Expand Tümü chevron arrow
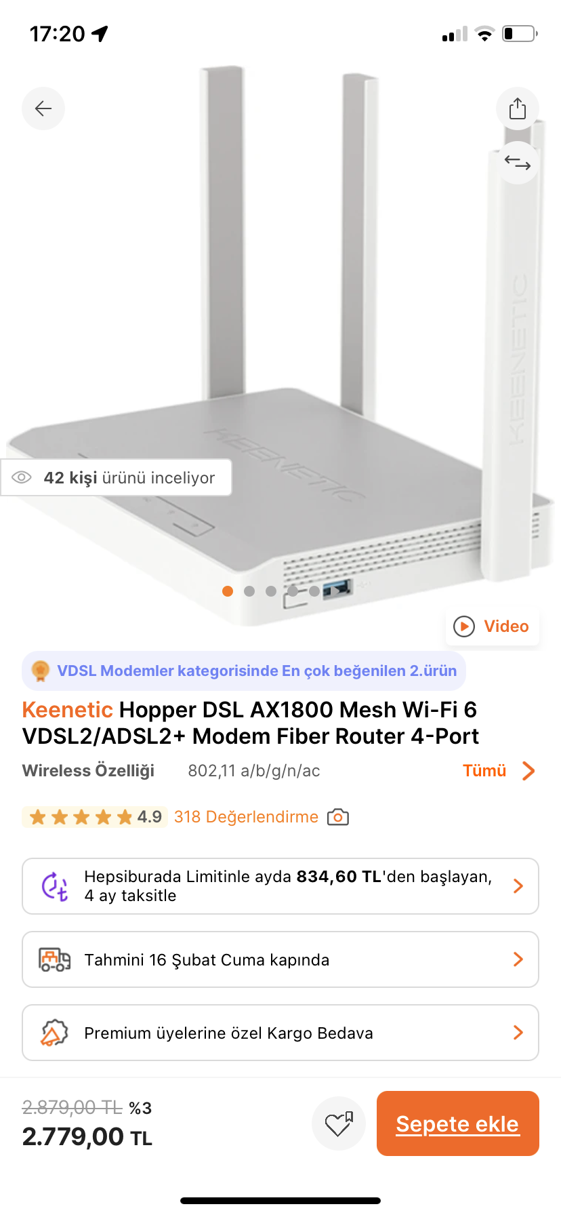 tap(529, 771)
